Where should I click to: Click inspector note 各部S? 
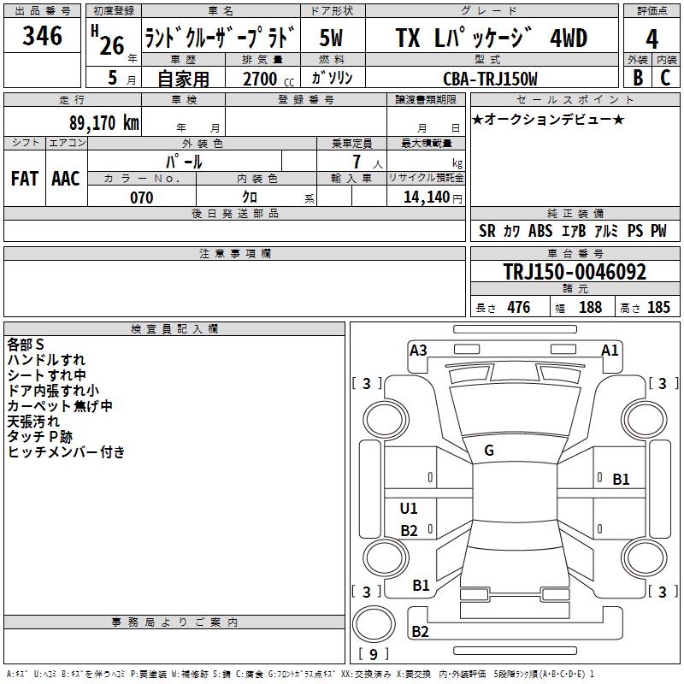click(x=26, y=345)
